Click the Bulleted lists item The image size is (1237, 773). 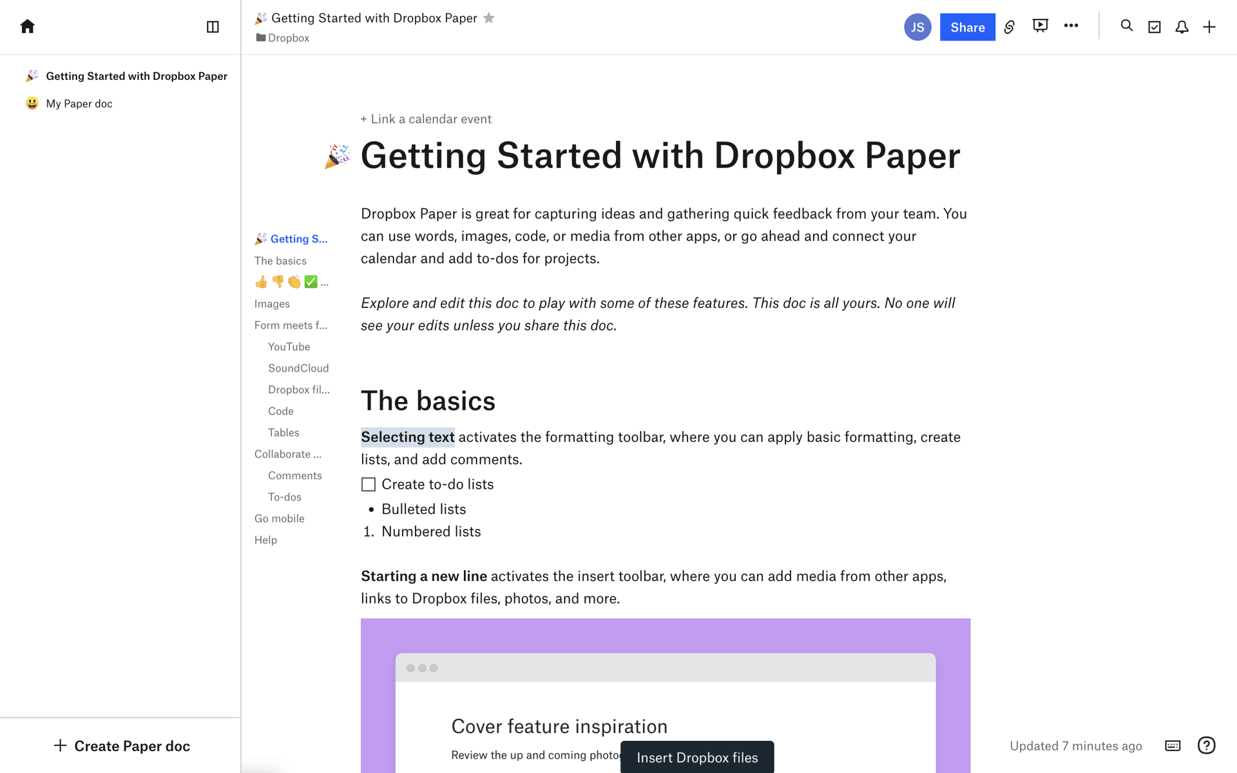pyautogui.click(x=423, y=510)
